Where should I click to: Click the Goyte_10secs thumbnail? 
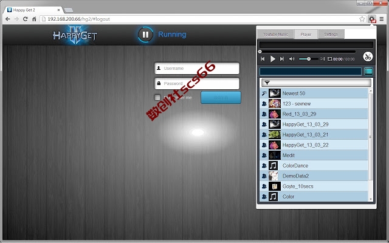pyautogui.click(x=275, y=187)
